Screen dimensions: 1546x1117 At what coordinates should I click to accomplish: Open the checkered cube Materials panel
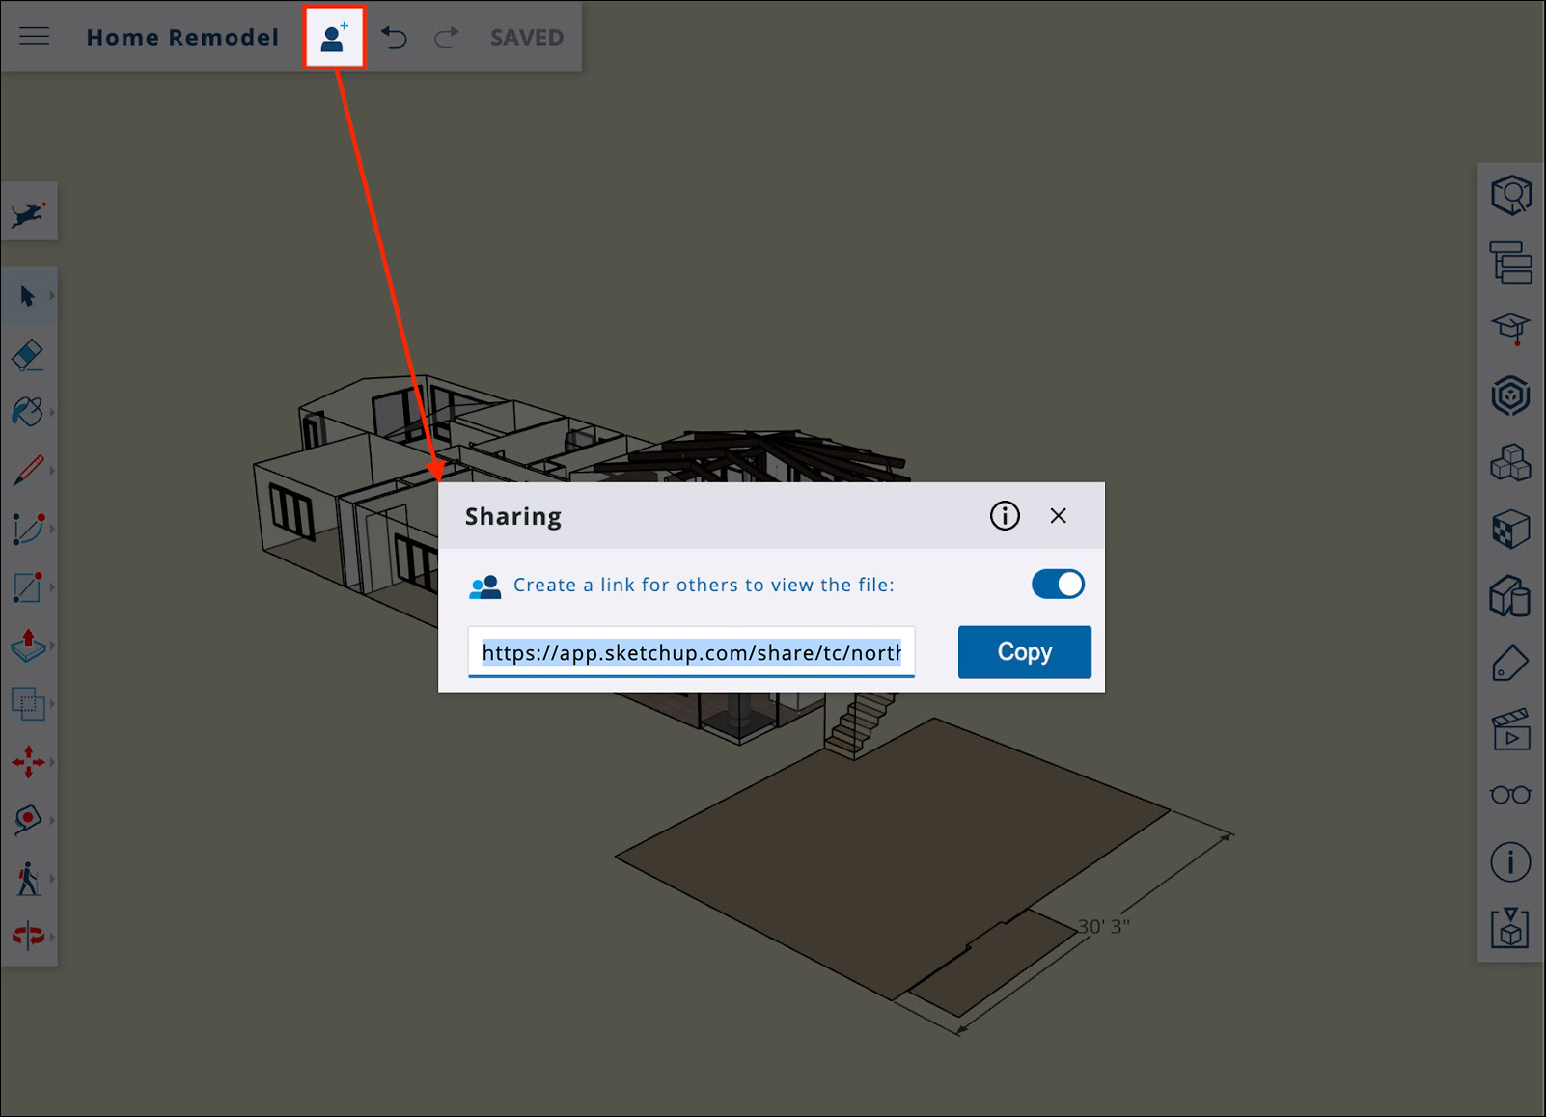tap(1510, 529)
